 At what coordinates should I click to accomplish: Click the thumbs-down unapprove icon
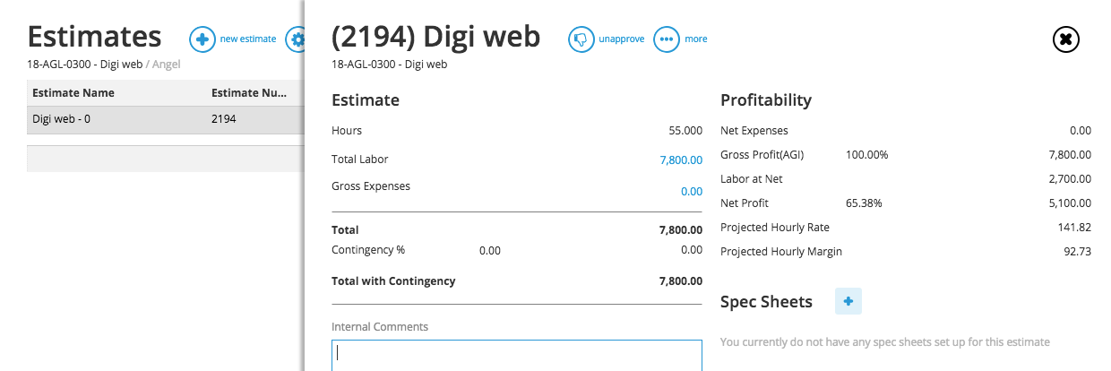(x=581, y=39)
